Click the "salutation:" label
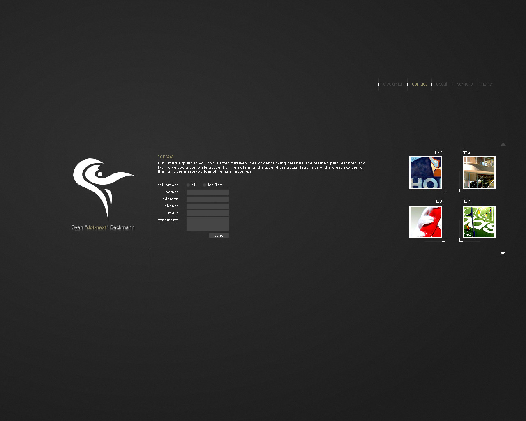Viewport: 526px width, 421px height. [168, 185]
